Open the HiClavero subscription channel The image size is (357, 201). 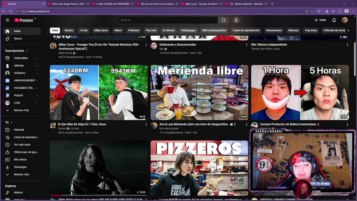(22, 73)
